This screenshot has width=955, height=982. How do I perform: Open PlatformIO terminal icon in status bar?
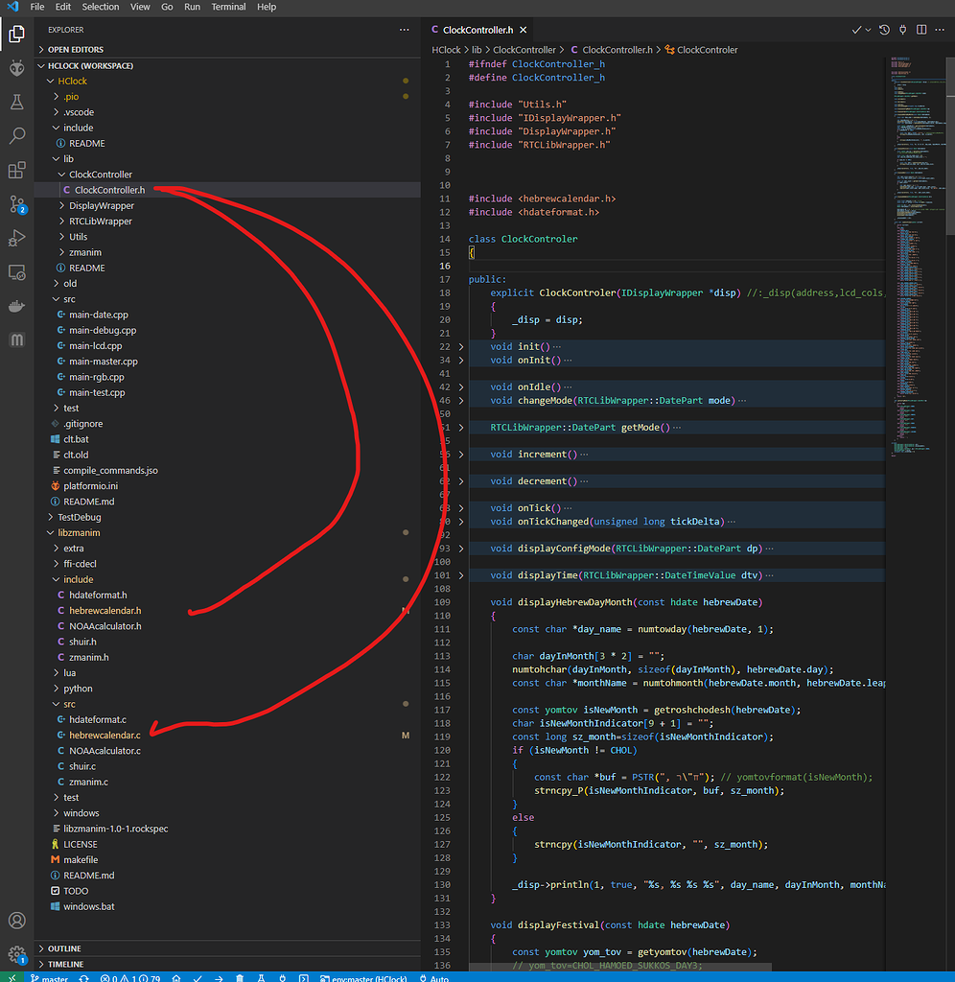[304, 978]
